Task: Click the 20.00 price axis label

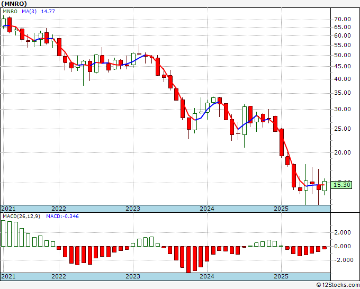Action: tap(343, 152)
